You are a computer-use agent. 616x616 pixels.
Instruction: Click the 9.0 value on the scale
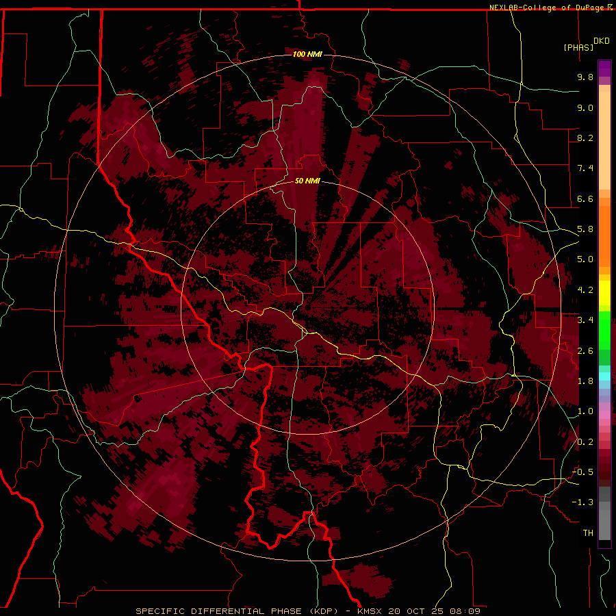click(x=585, y=107)
